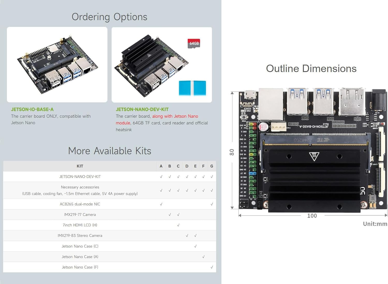This screenshot has width=388, height=284.
Task: Click the blue card reader icon
Action: pyautogui.click(x=192, y=88)
